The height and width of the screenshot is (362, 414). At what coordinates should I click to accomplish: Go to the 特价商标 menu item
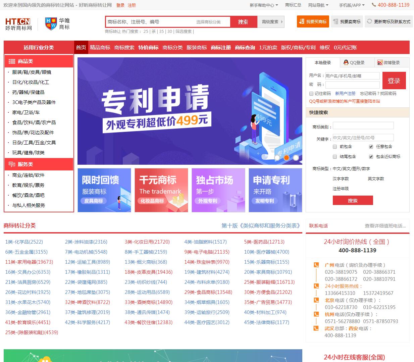point(148,48)
